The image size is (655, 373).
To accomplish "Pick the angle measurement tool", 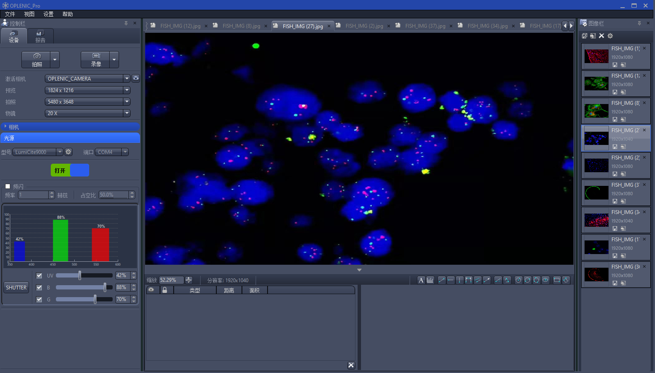I will tap(498, 280).
